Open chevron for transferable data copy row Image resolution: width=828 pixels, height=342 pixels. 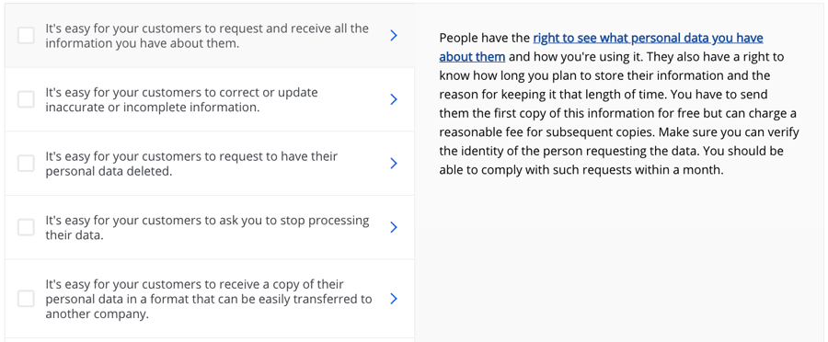(394, 299)
